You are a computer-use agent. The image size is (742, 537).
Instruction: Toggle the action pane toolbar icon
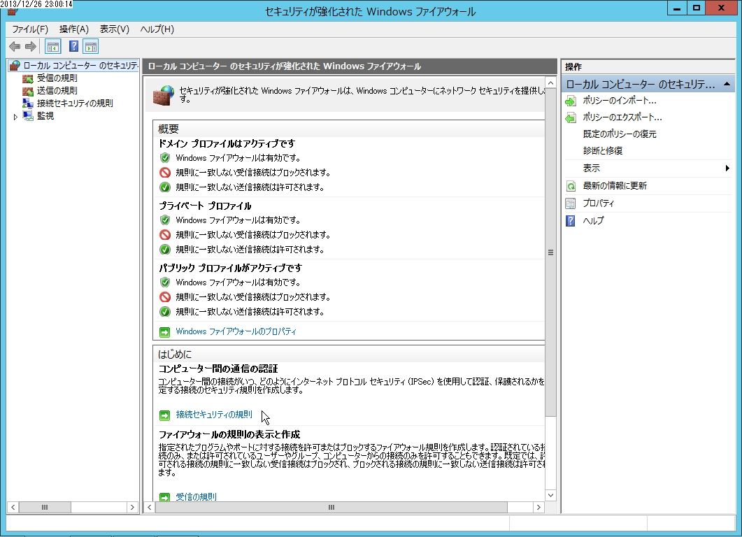(x=91, y=46)
